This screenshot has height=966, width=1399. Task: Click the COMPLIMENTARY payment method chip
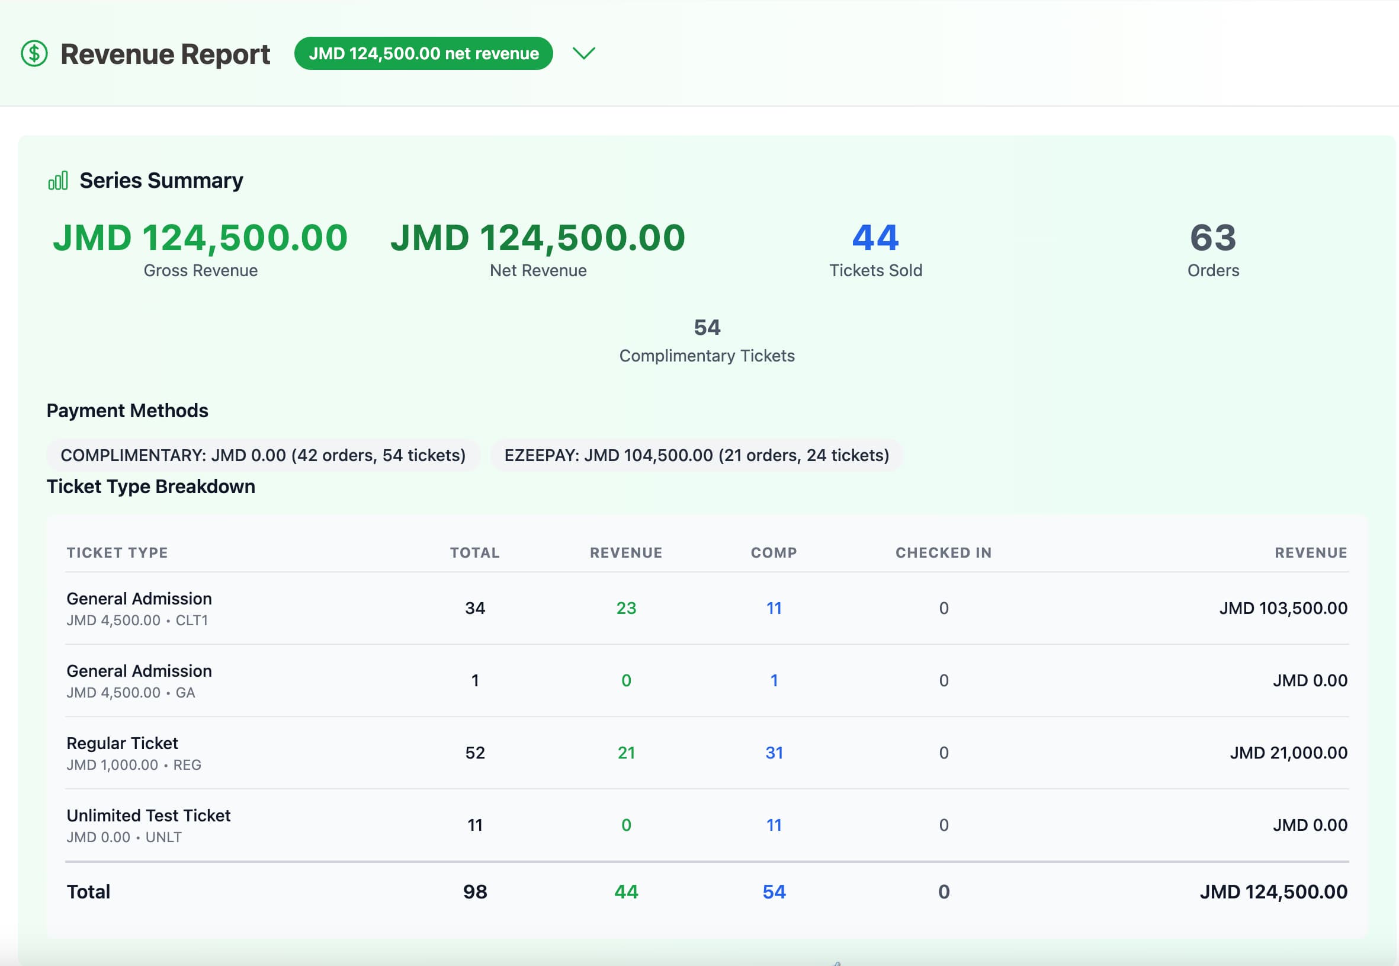262,455
